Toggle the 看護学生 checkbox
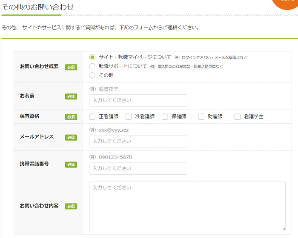Screen dimensions: 298x238 point(238,116)
